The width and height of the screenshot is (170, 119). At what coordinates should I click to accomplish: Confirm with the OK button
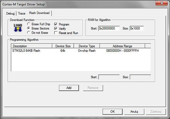113,112
